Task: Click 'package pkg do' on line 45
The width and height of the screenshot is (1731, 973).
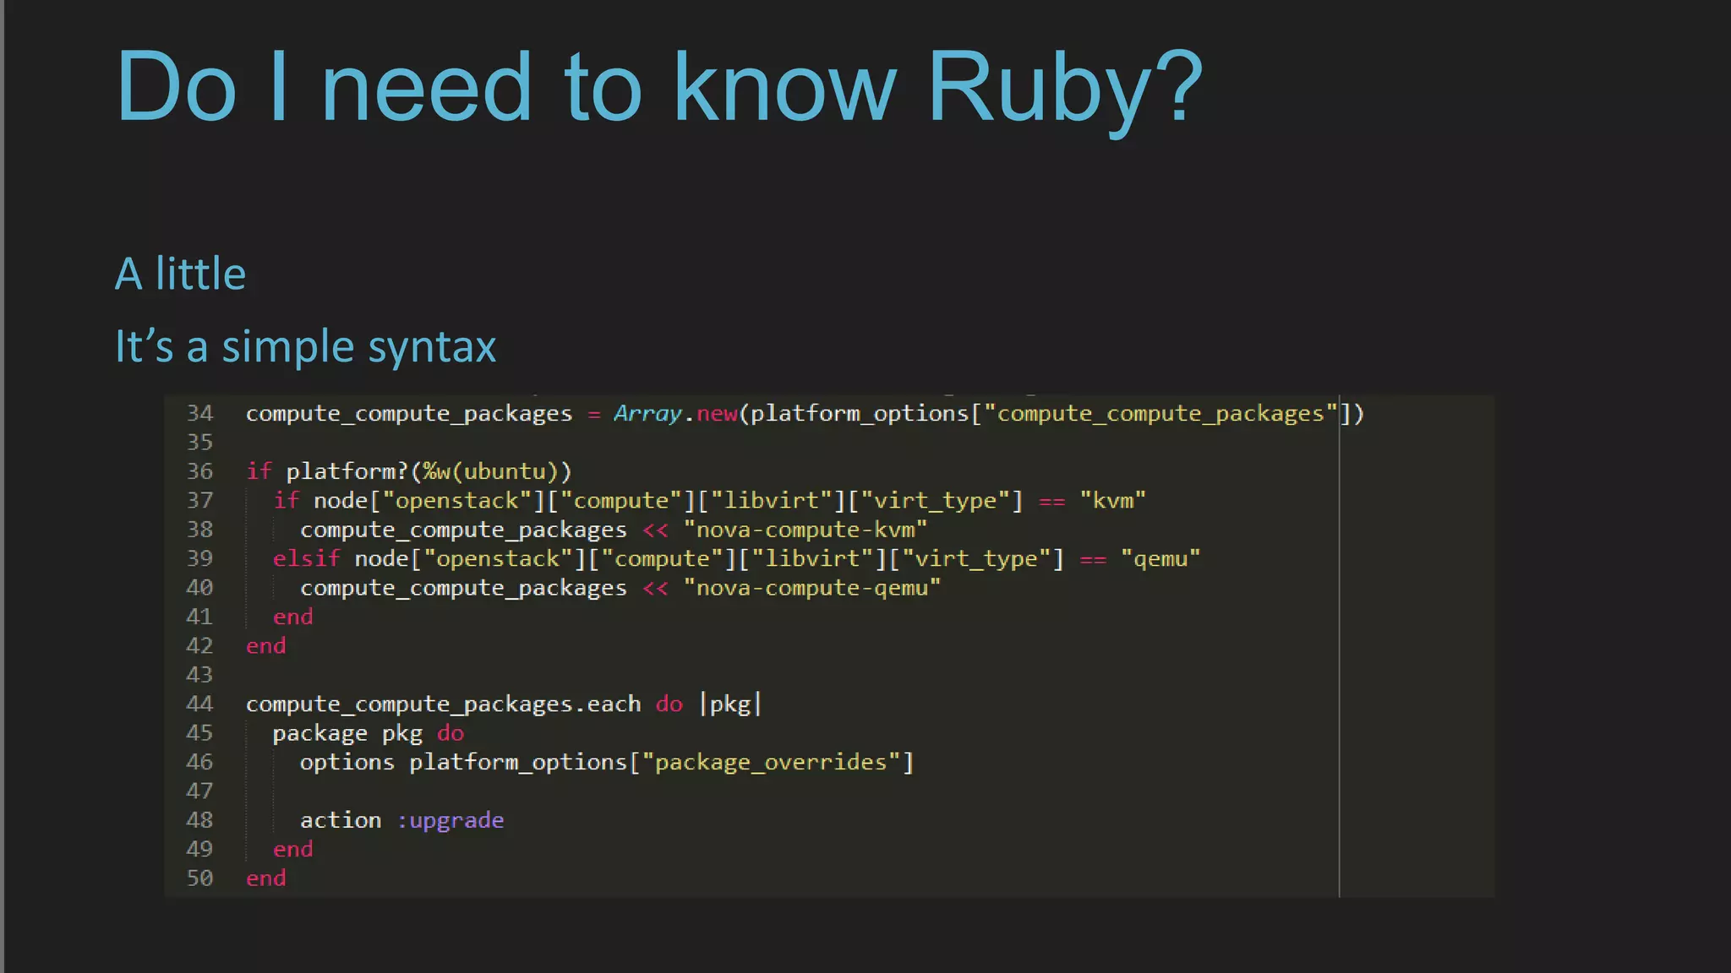Action: [369, 733]
